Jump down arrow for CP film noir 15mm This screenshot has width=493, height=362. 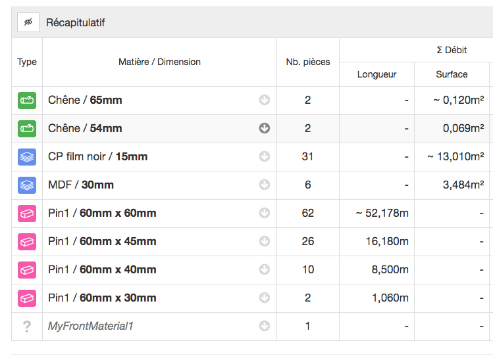click(265, 156)
